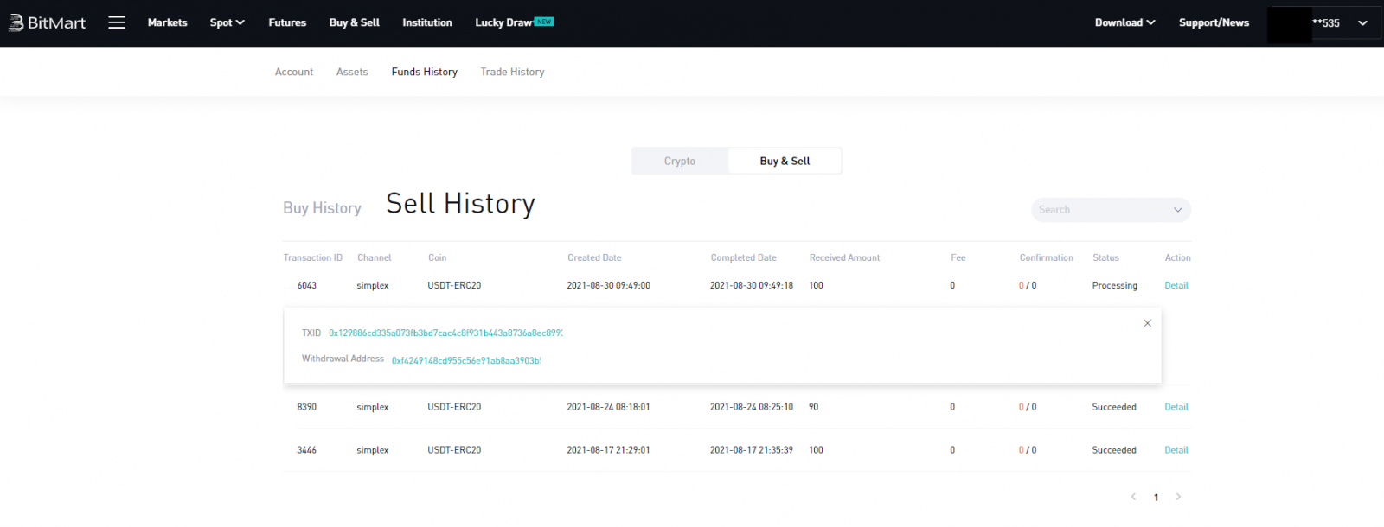Go to the Assets tab
This screenshot has width=1384, height=527.
tap(352, 72)
